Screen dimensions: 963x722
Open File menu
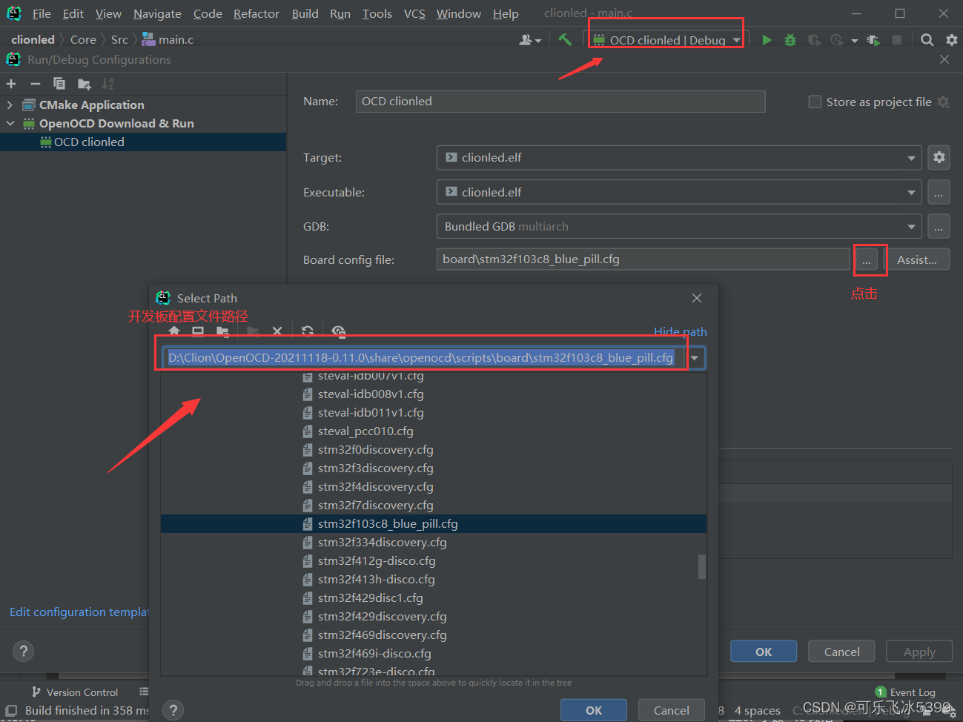(42, 13)
